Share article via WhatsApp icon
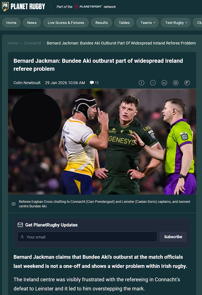The width and height of the screenshot is (202, 295). point(176,83)
